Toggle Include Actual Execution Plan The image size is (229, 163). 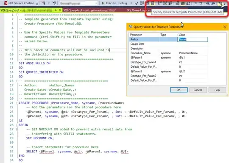click(159, 3)
